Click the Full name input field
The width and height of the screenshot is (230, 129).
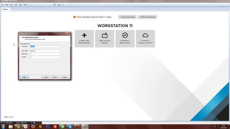tap(45, 46)
